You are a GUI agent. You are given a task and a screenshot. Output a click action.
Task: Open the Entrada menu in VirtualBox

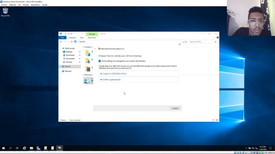point(26,5)
